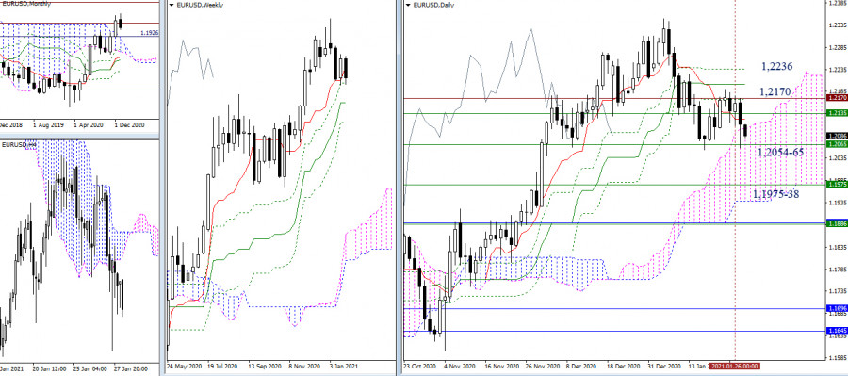Click the 1.2285 value on Daily price scale
The image size is (848, 376).
tap(838, 48)
